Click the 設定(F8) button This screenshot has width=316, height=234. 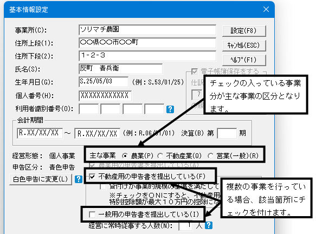pos(244,31)
